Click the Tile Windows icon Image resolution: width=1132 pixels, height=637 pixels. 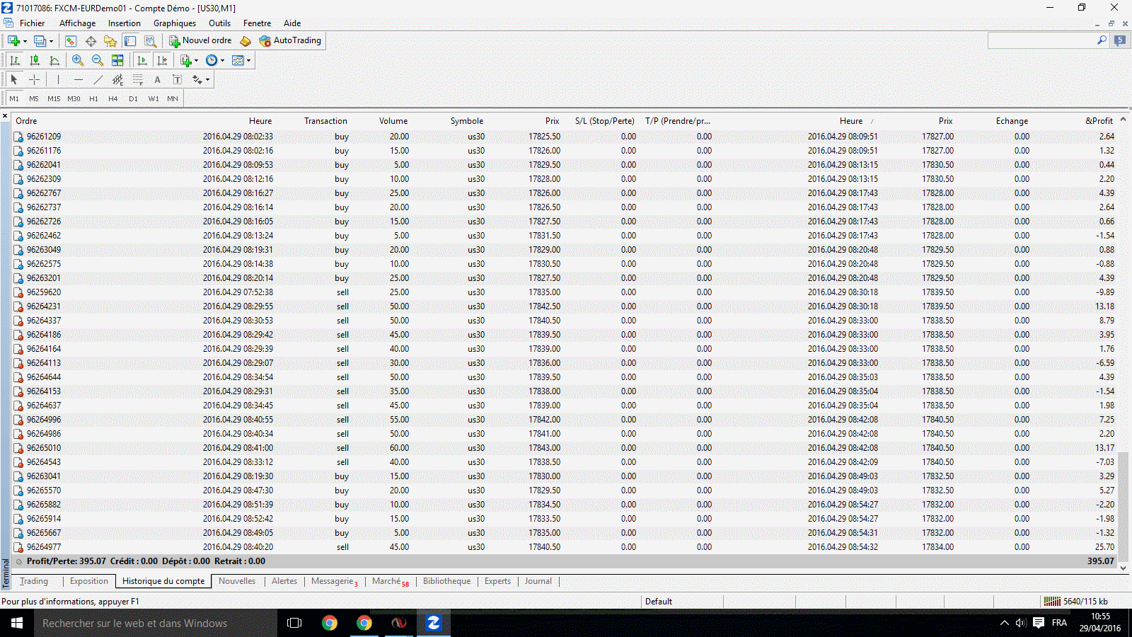tap(117, 60)
